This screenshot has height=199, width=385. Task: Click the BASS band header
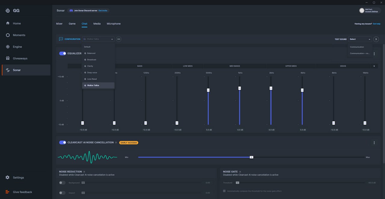pyautogui.click(x=140, y=66)
